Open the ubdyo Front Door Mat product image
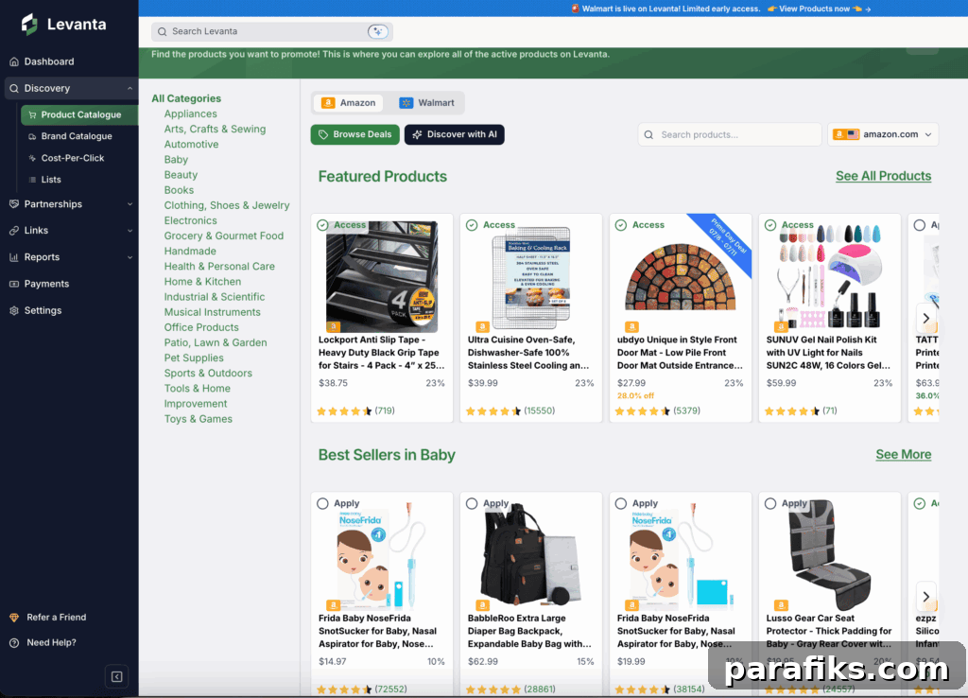The width and height of the screenshot is (968, 698). (x=681, y=277)
